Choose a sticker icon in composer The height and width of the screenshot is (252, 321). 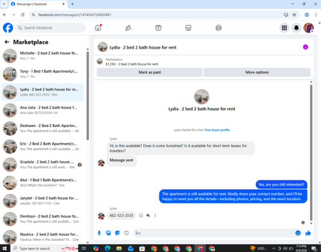point(117,233)
